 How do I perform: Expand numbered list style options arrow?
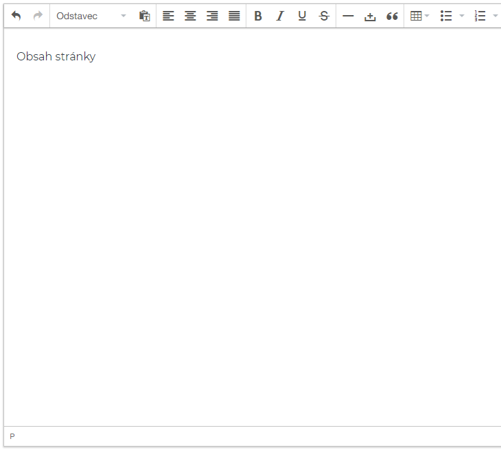[x=496, y=16]
